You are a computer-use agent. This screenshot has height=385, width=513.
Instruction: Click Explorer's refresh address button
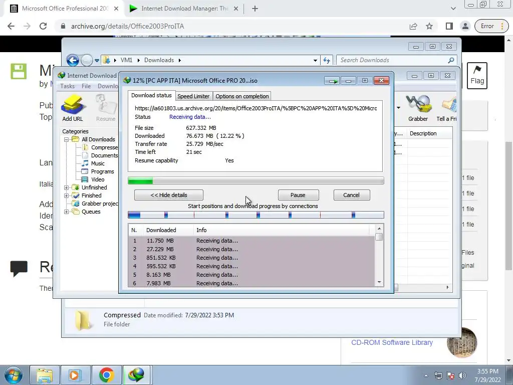pos(327,60)
